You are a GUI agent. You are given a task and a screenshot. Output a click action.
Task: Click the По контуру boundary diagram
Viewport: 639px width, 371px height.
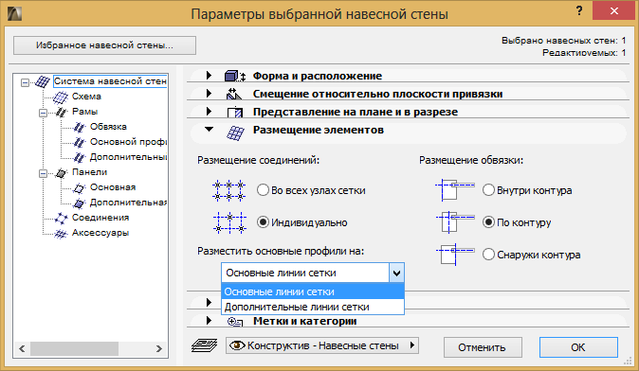455,222
